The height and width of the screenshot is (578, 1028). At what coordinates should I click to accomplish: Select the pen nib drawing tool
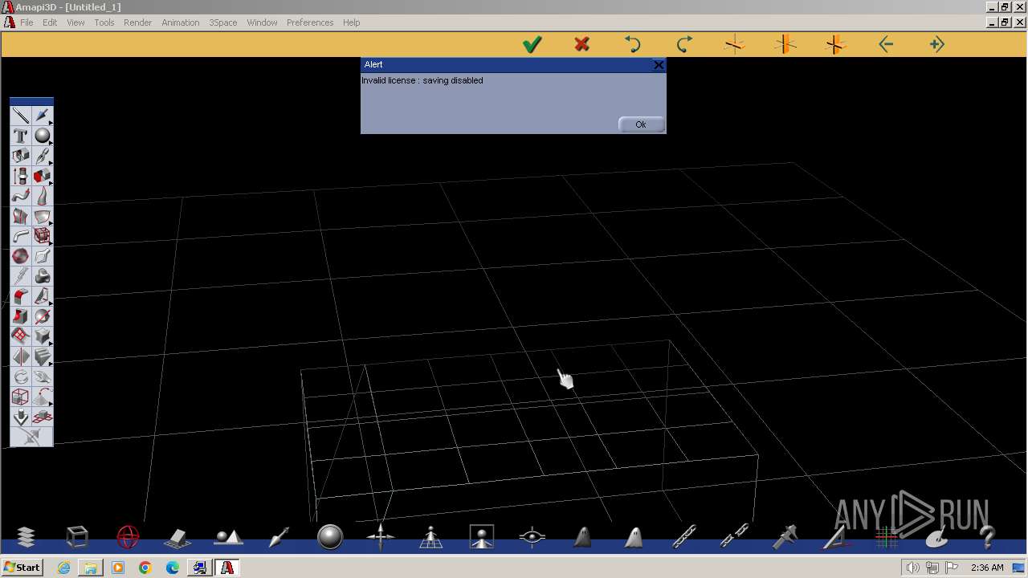coord(42,156)
